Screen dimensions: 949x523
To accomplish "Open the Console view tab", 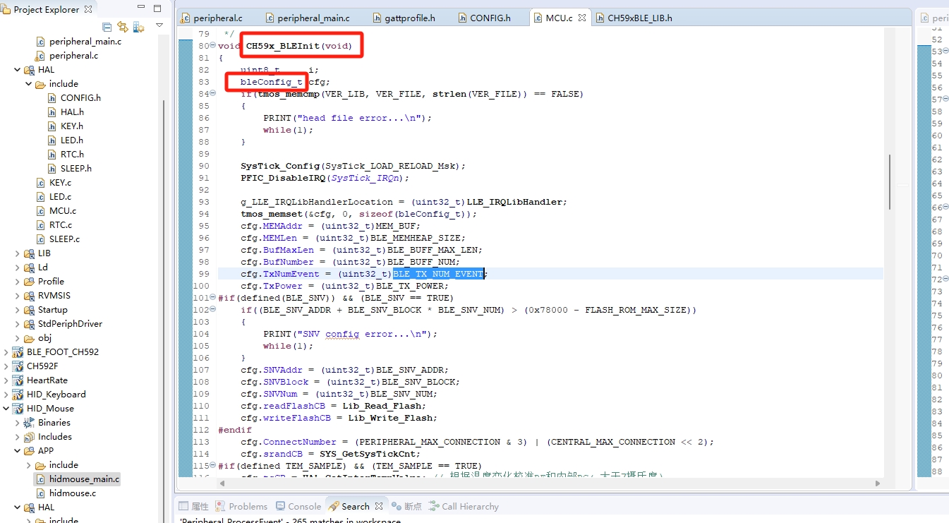I will 304,506.
